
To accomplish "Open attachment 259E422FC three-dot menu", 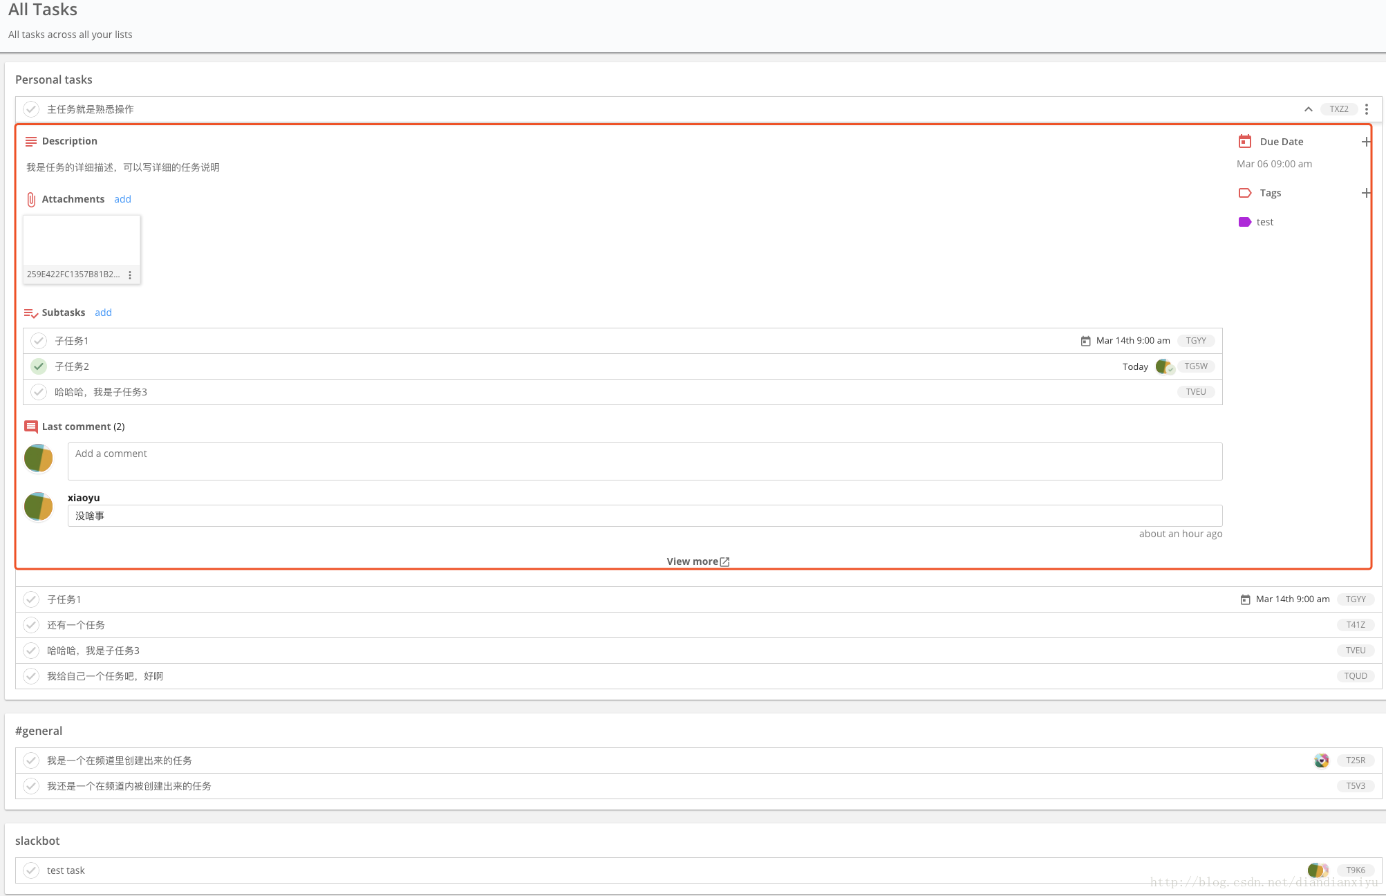I will (x=129, y=275).
